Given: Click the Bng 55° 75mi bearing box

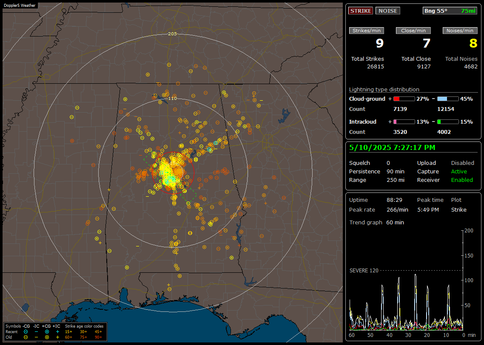Looking at the screenshot, I should pos(450,11).
